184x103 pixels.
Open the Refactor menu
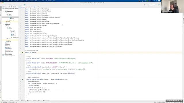point(32,1)
